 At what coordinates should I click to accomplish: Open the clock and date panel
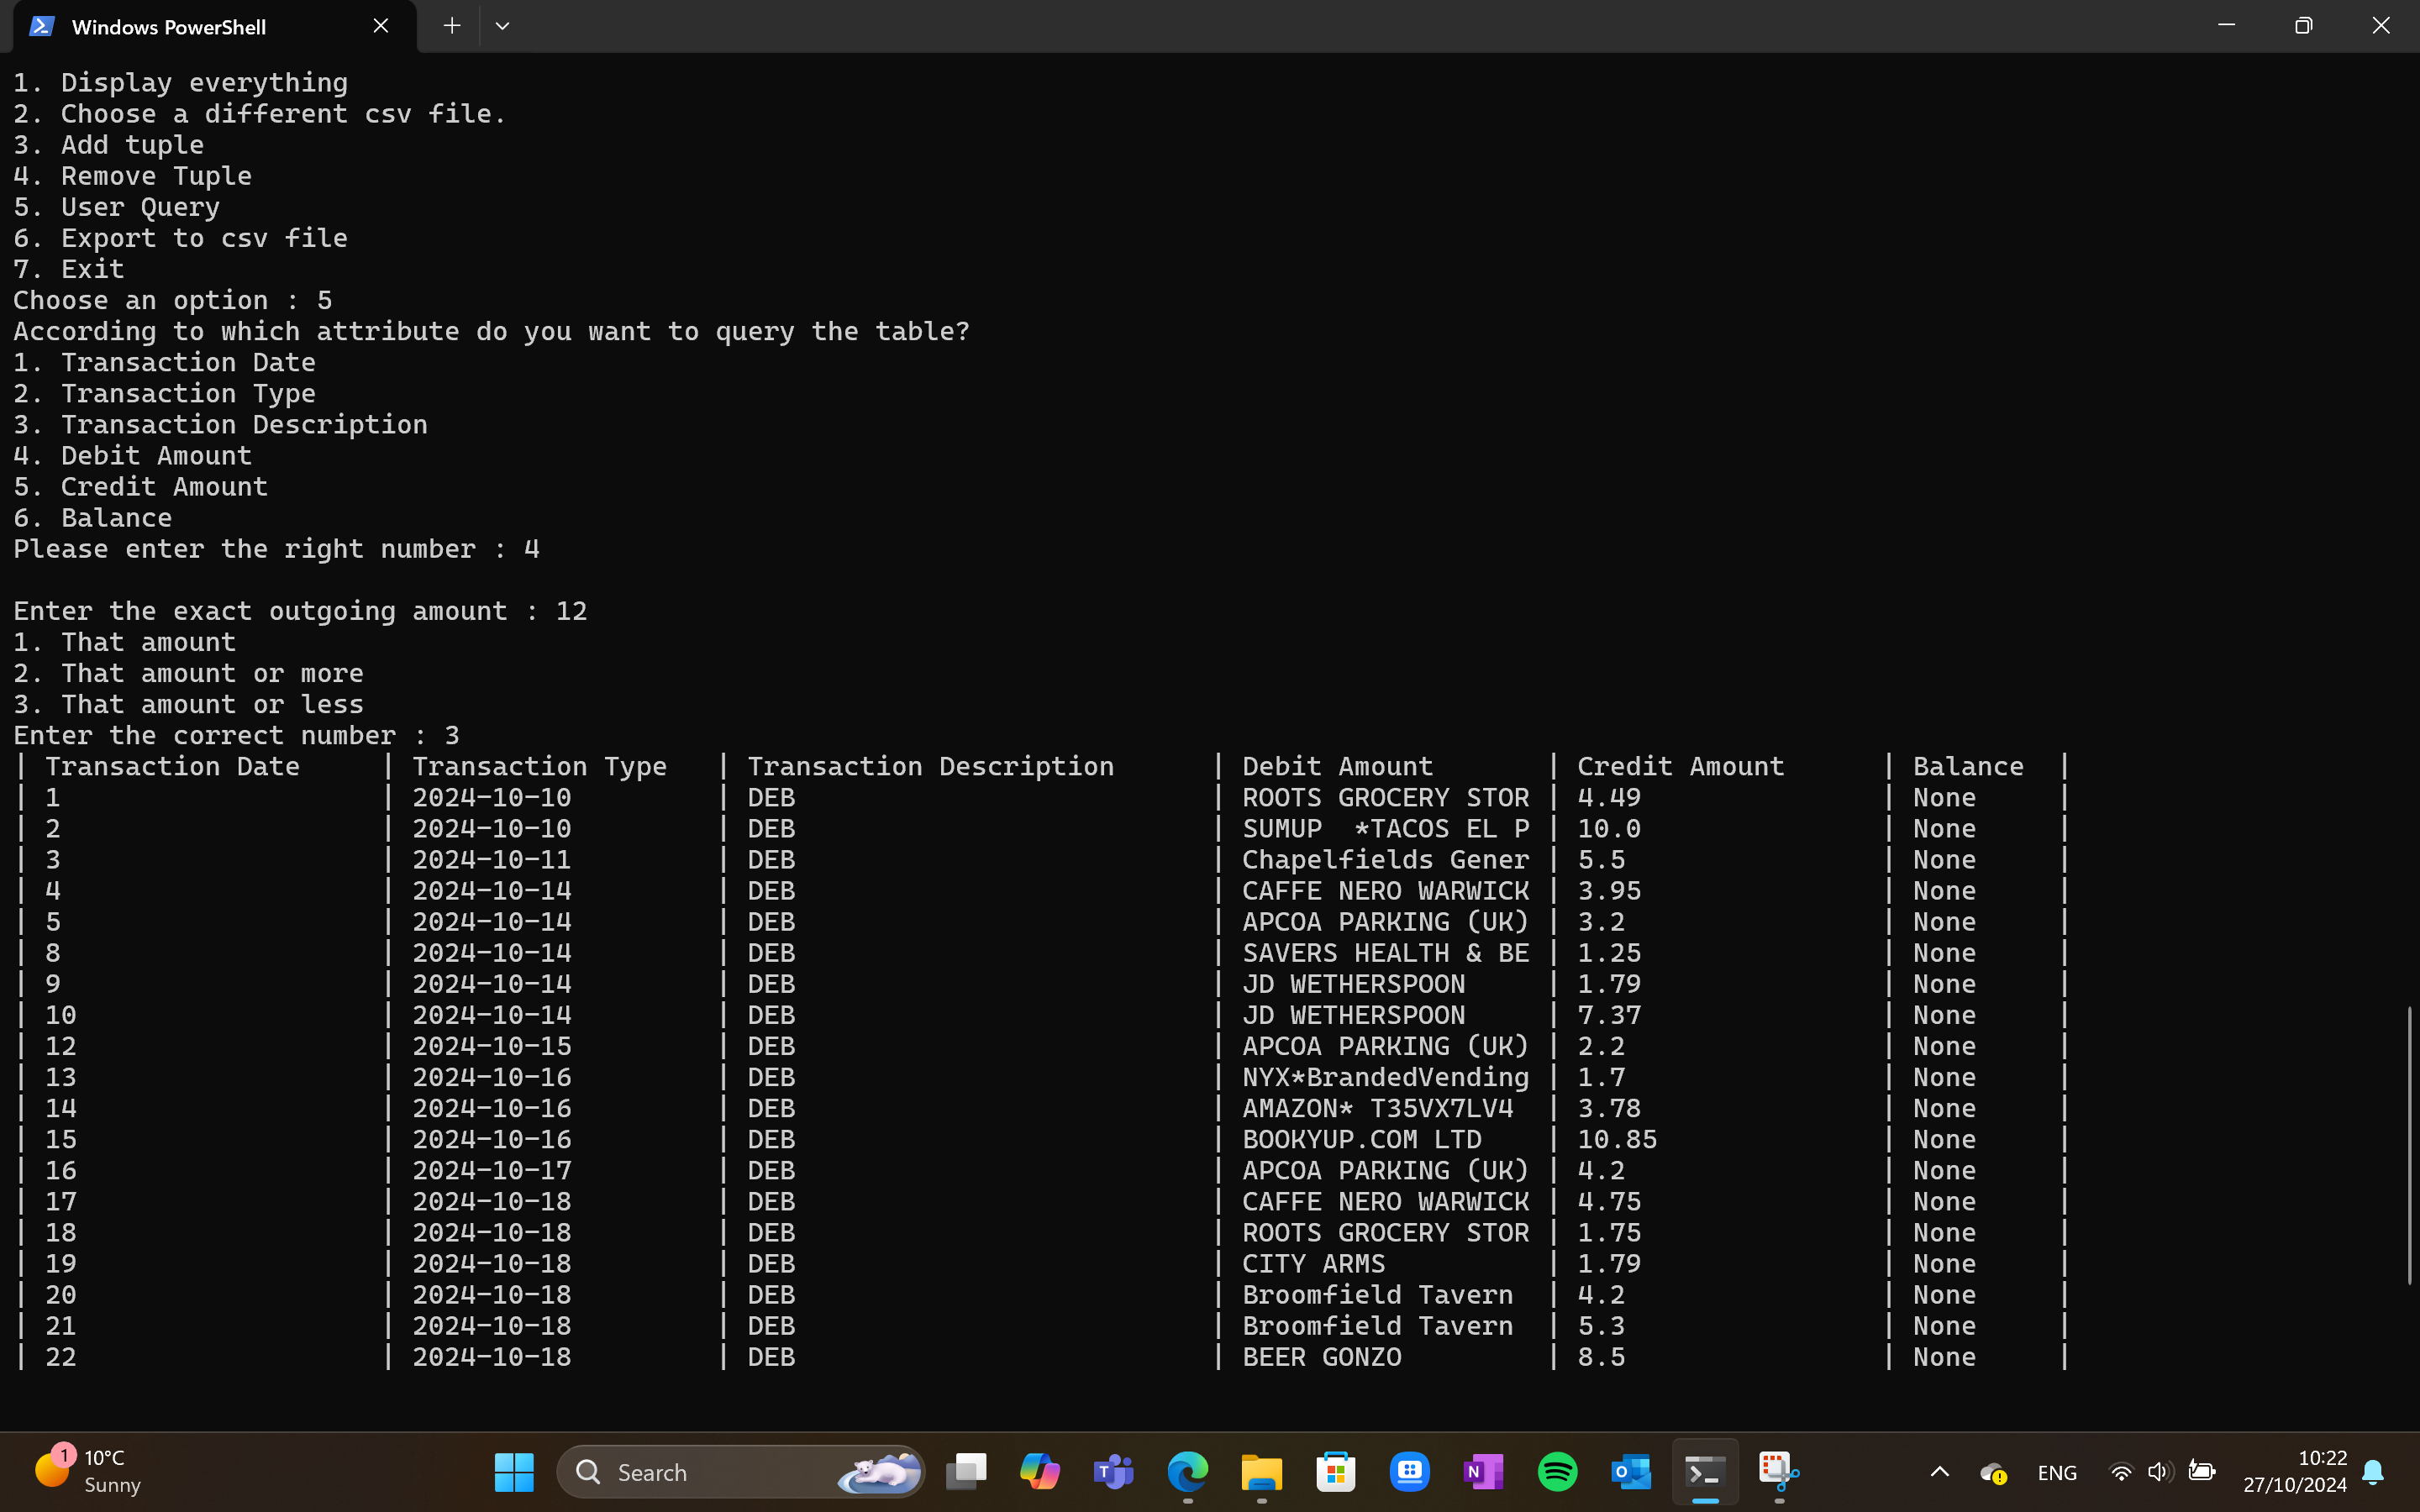(x=2294, y=1471)
